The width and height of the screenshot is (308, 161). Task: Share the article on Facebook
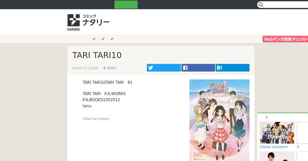[198, 68]
